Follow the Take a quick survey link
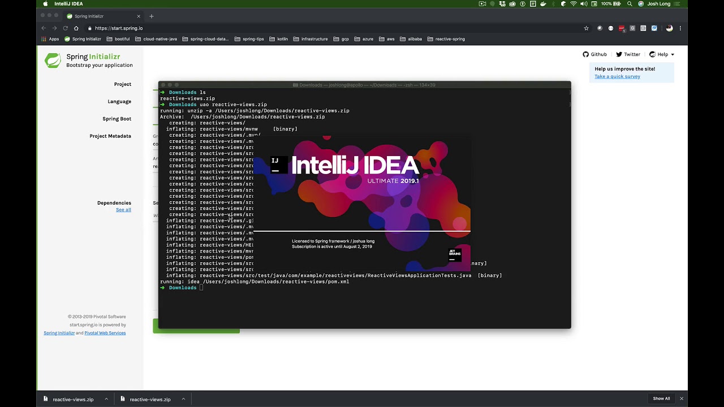The height and width of the screenshot is (407, 724). coord(617,76)
